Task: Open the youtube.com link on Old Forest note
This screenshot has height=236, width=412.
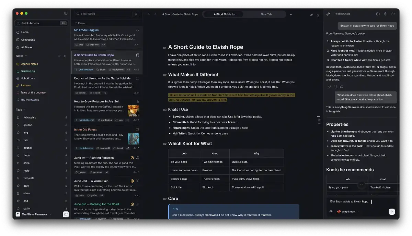Action: pos(84,148)
